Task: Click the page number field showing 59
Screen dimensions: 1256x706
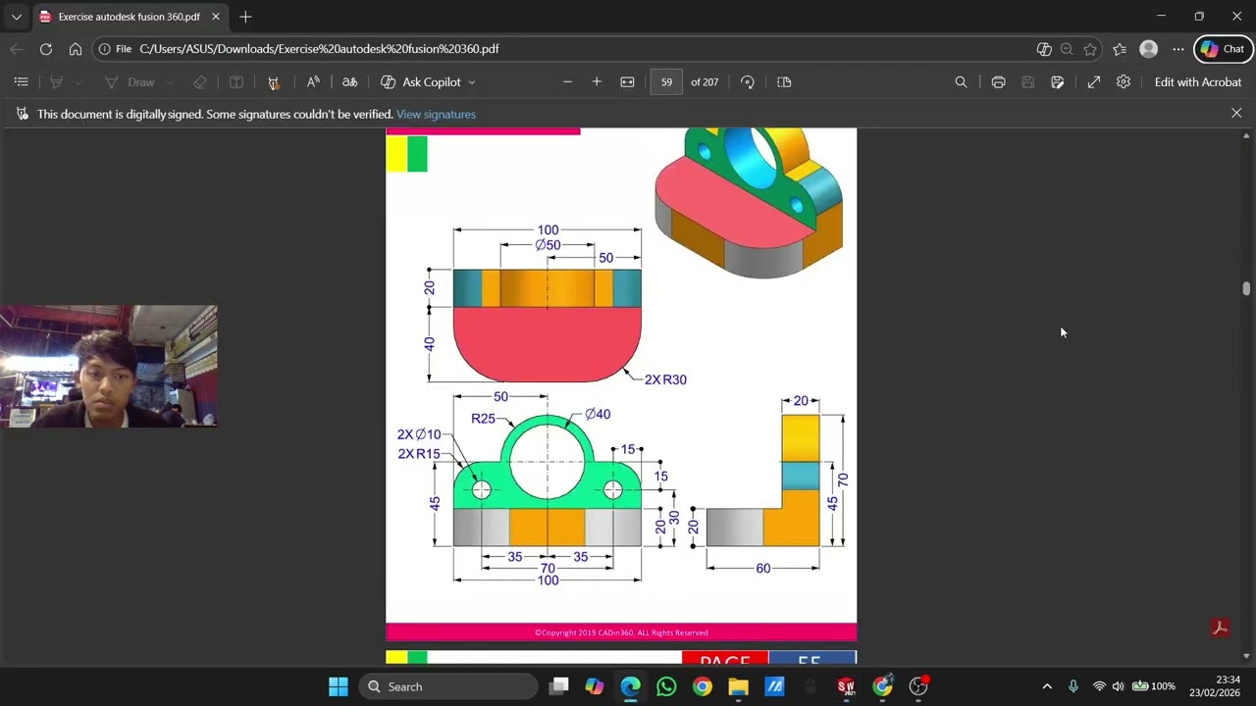Action: coord(666,82)
